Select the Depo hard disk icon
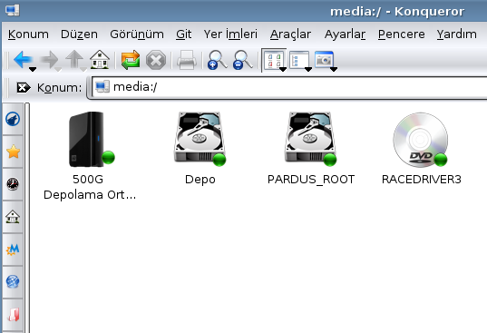The image size is (487, 333). 200,139
